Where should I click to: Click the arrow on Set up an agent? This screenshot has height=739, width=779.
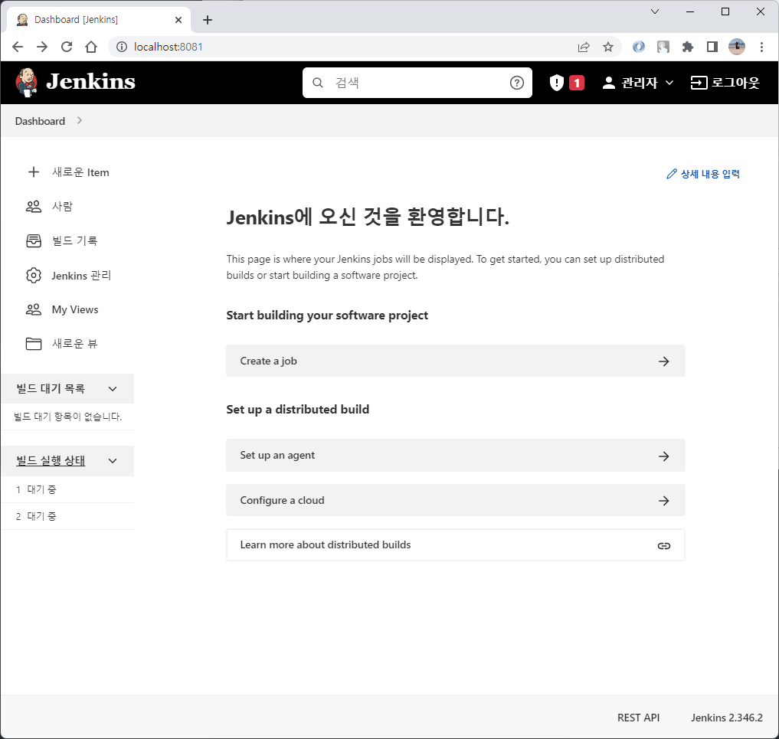point(664,456)
